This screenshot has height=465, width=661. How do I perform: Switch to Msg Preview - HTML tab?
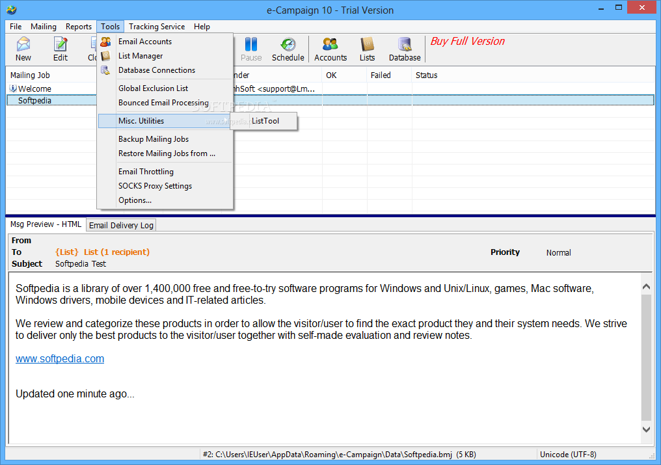pyautogui.click(x=46, y=224)
